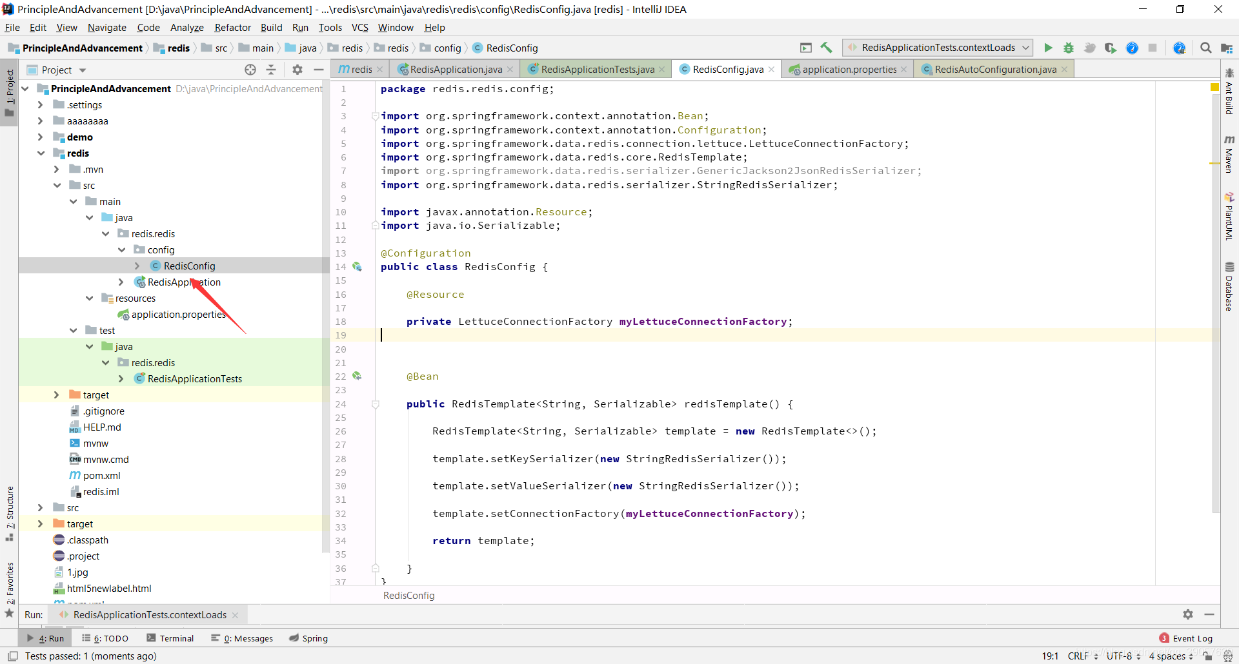Select pom.xml in the project tree

point(101,475)
